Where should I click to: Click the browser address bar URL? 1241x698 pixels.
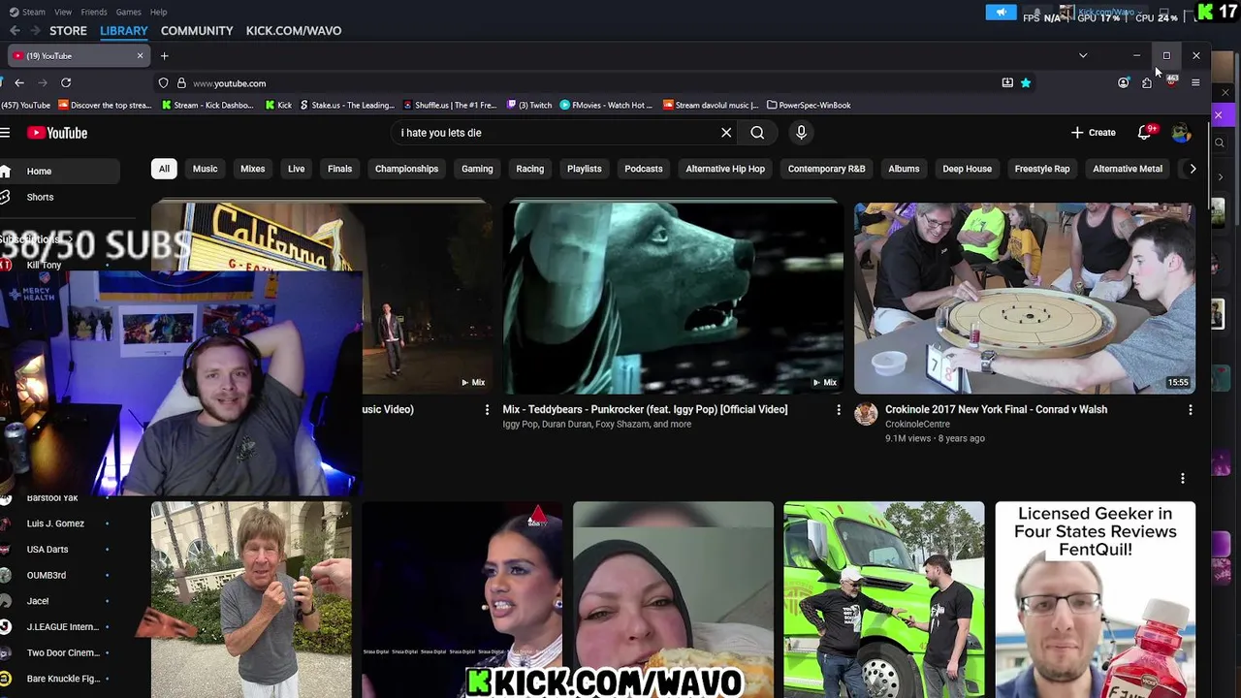tap(229, 83)
